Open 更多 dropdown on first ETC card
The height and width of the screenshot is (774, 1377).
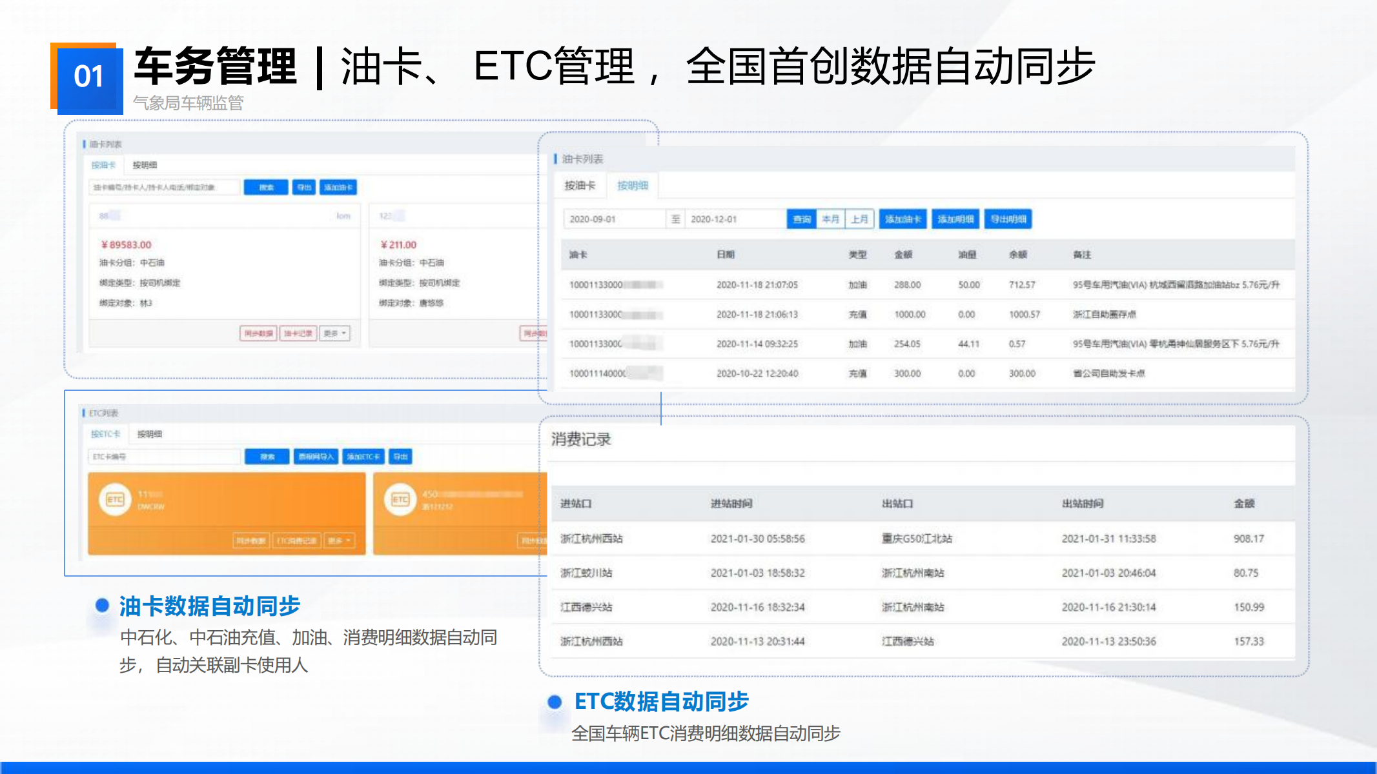(x=339, y=541)
